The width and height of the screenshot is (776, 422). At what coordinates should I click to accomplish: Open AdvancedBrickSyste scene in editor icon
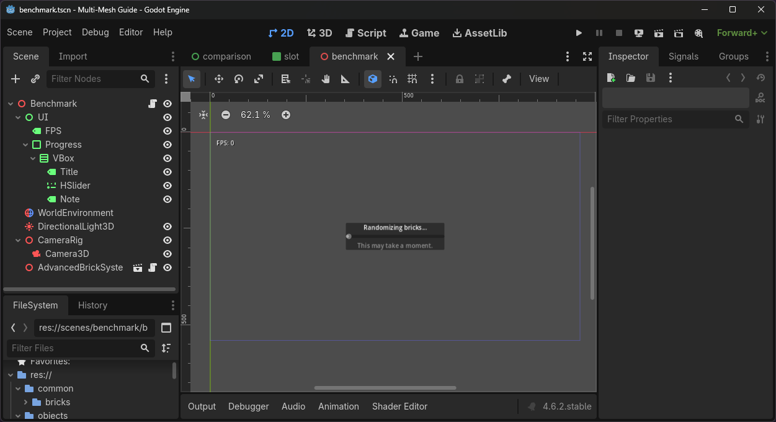pos(138,267)
